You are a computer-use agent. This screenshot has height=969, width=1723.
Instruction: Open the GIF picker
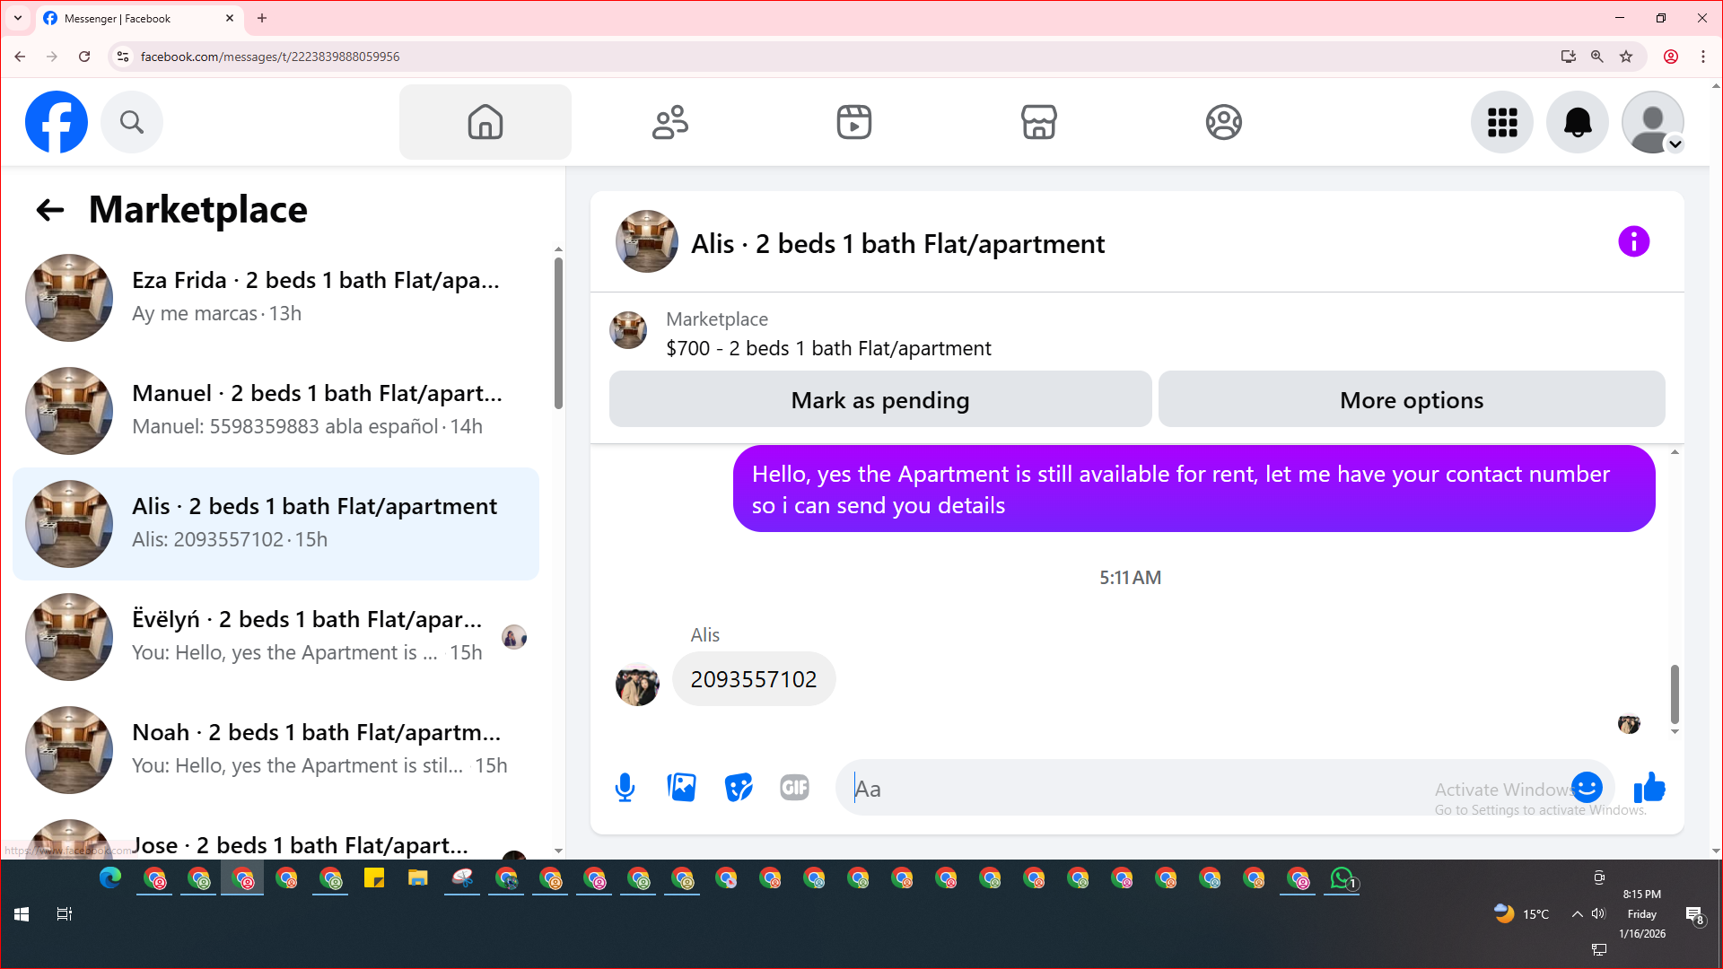pos(794,788)
